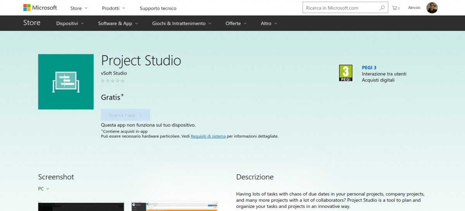
Task: Click the PEGI 3 rating badge
Action: [346, 73]
